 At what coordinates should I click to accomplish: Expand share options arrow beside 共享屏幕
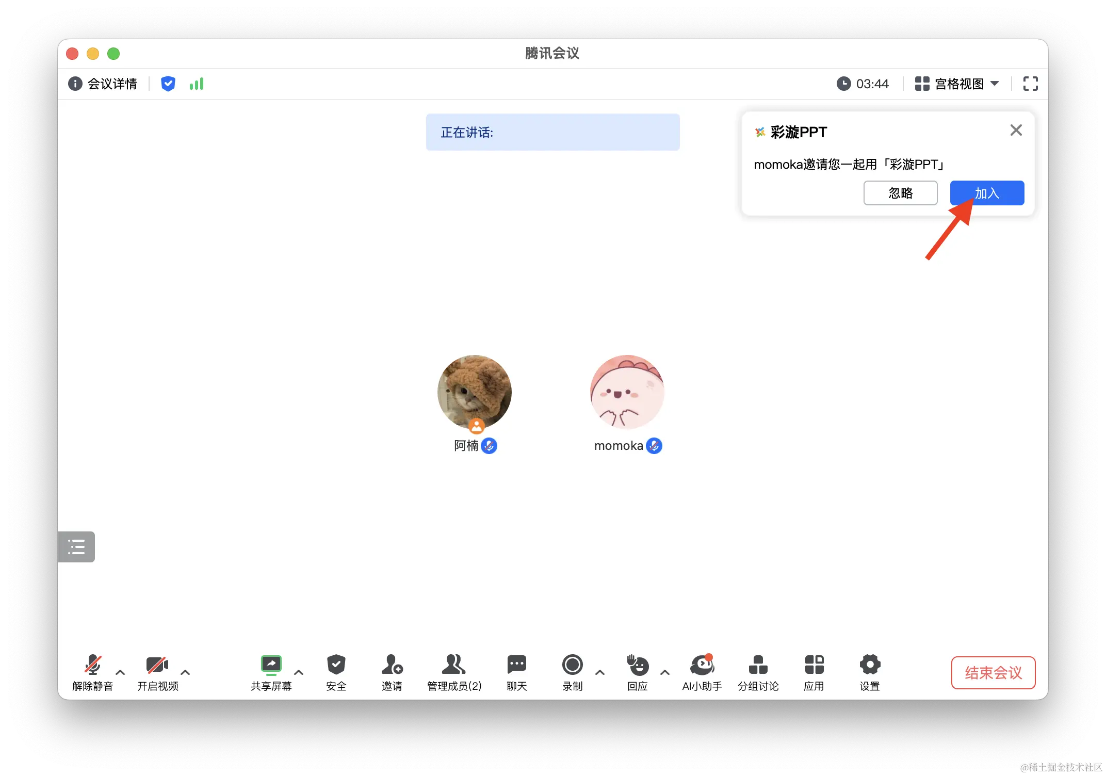299,672
